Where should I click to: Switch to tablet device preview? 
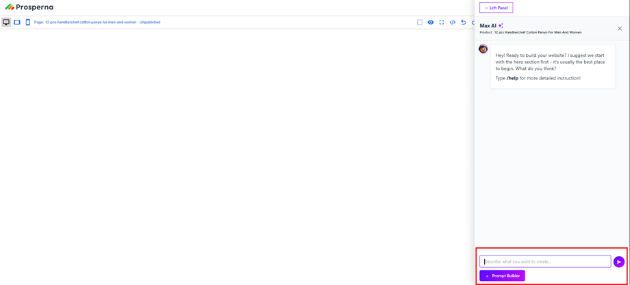coord(17,22)
